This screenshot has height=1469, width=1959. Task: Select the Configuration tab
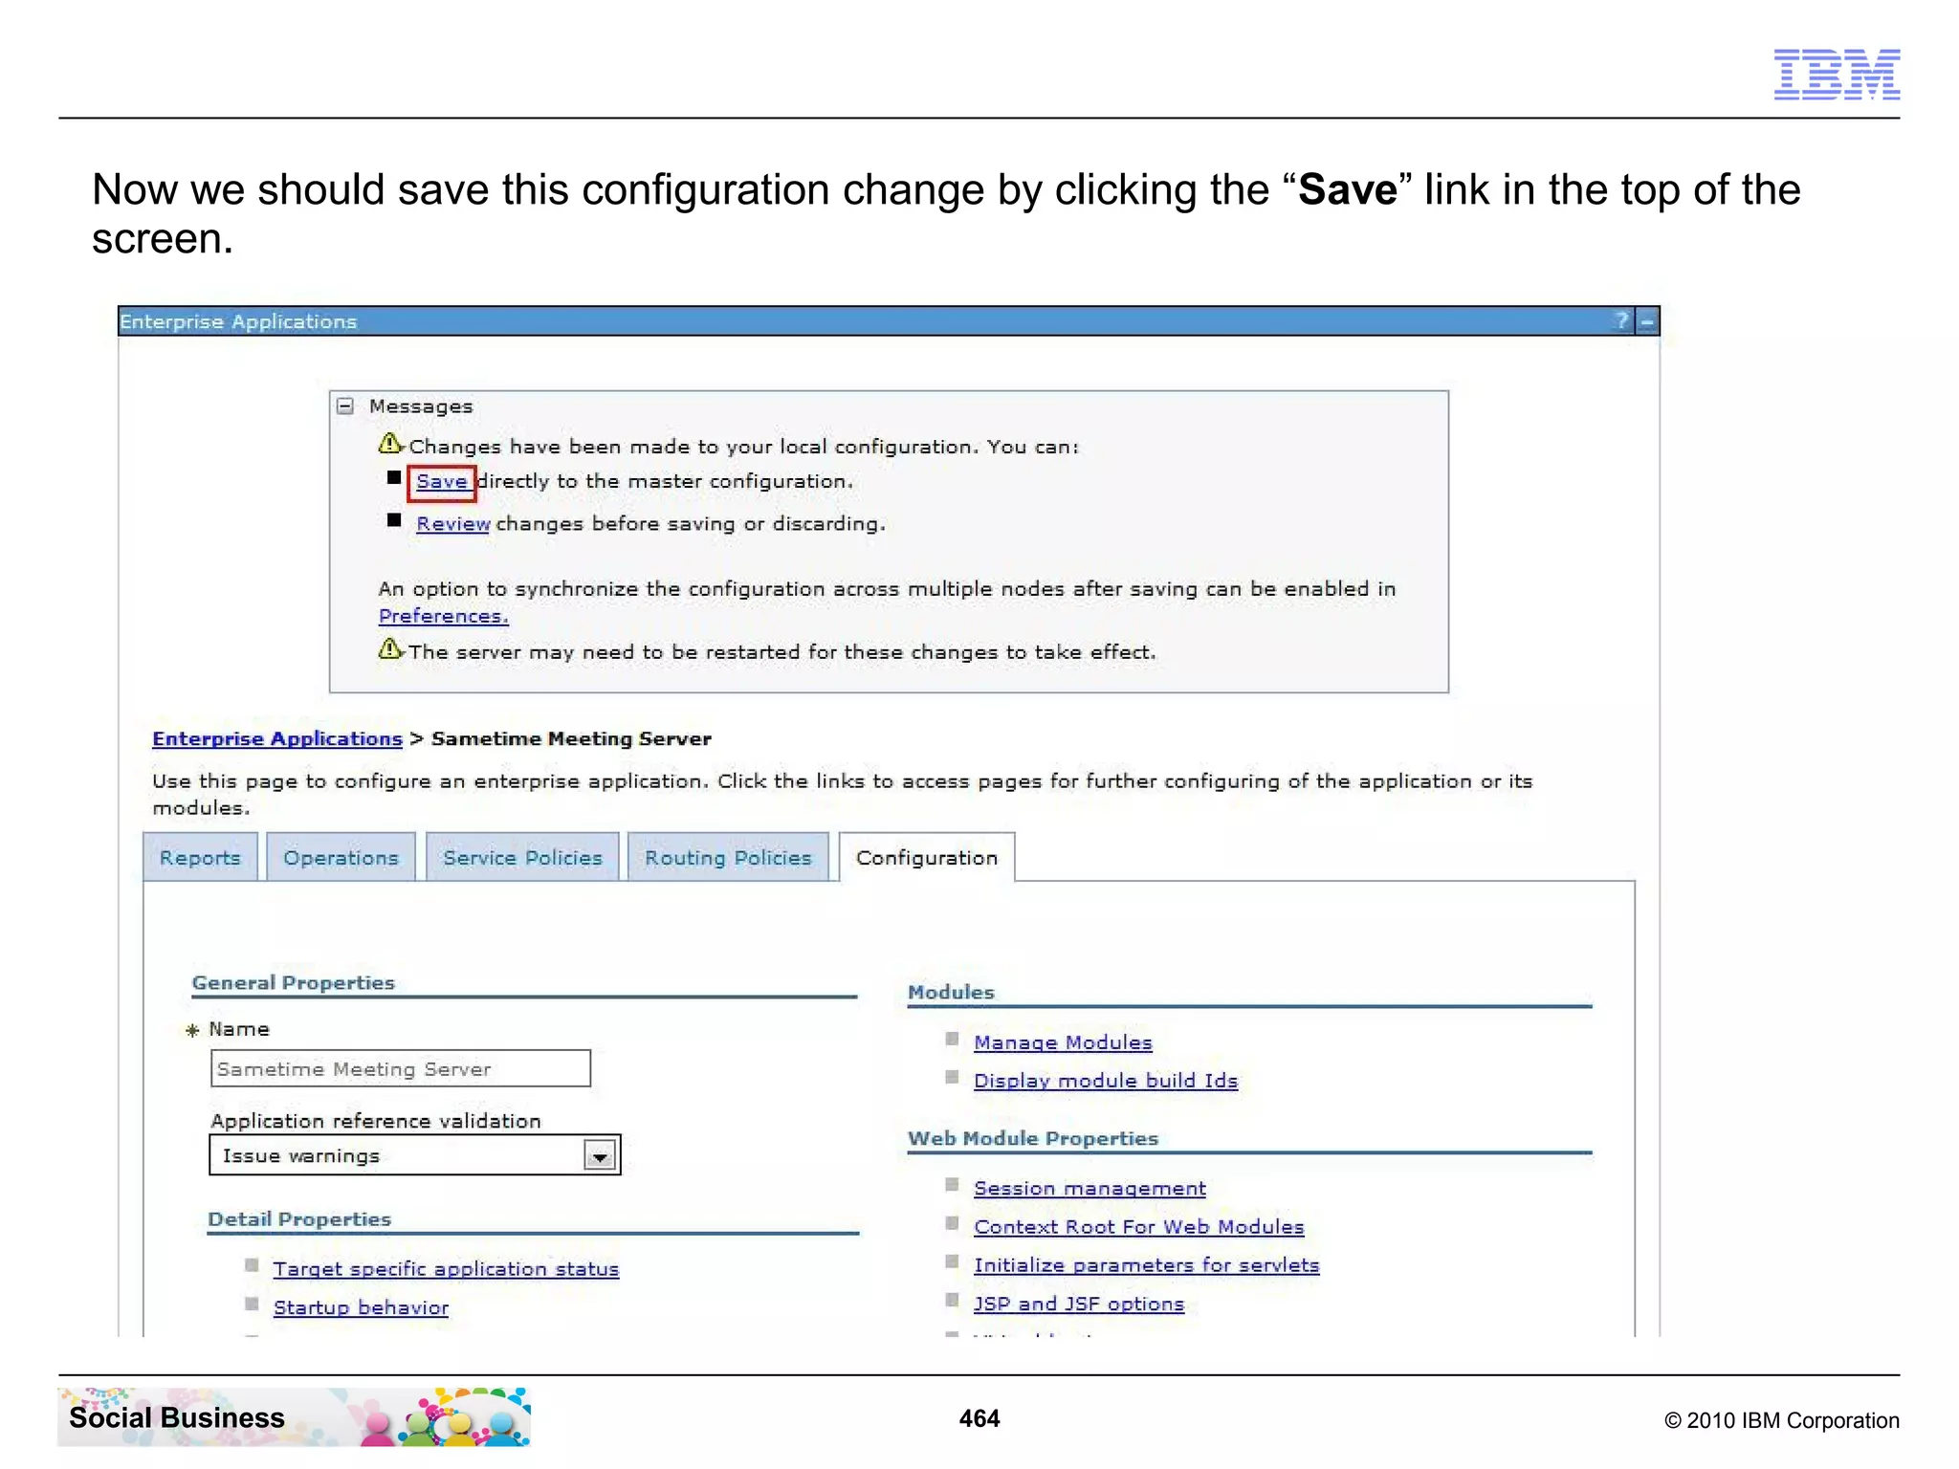click(927, 858)
